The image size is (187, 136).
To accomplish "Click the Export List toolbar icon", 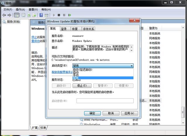I will click(x=34, y=15).
